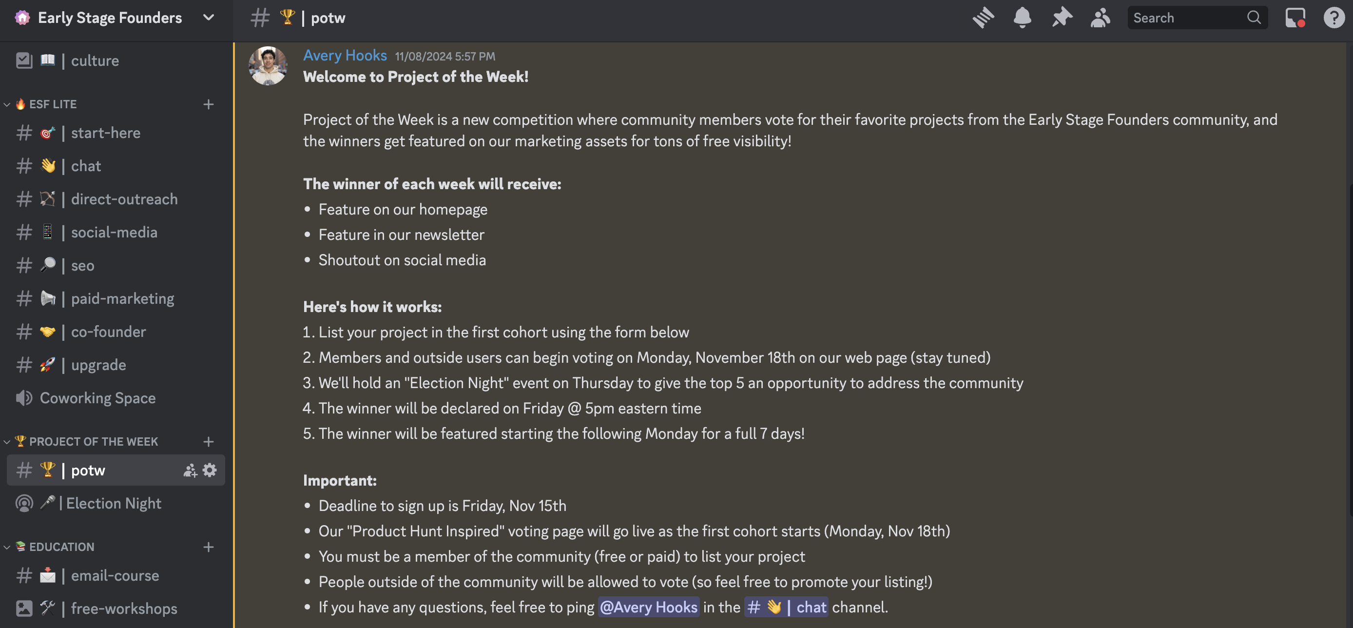
Task: Click the Search input field
Action: [x=1197, y=18]
